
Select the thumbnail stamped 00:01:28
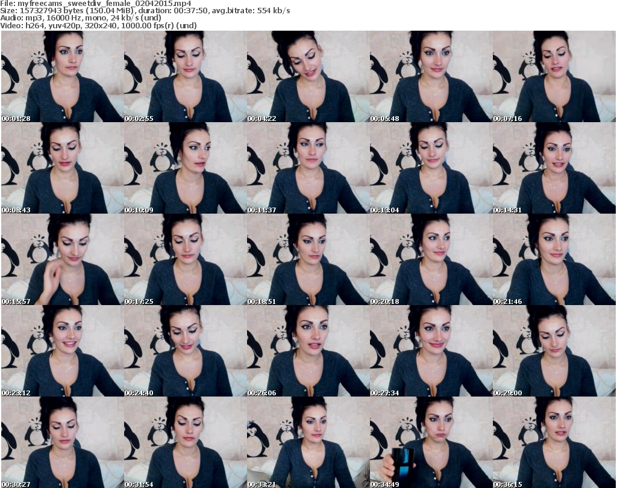[x=63, y=76]
